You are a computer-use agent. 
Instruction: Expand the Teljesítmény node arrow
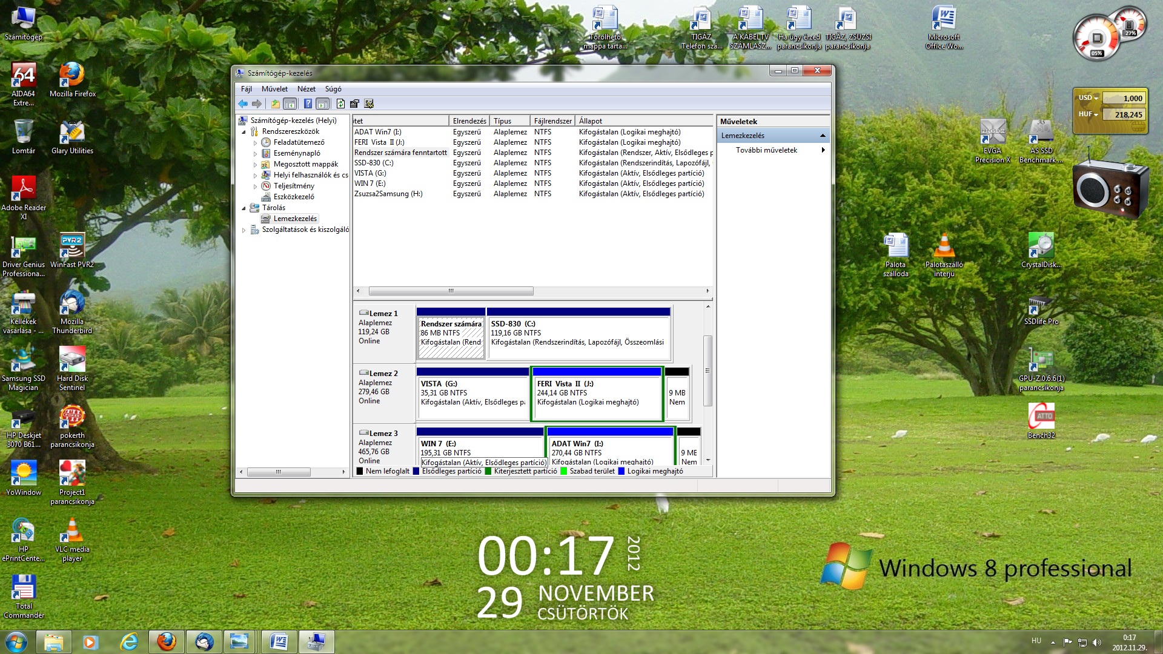(x=255, y=186)
